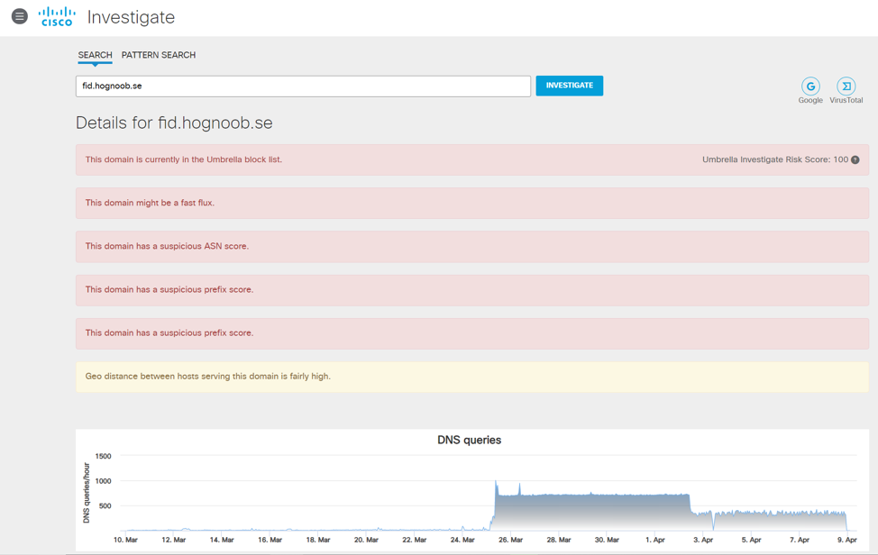Click the Cisco logo
The width and height of the screenshot is (878, 555).
57,16
